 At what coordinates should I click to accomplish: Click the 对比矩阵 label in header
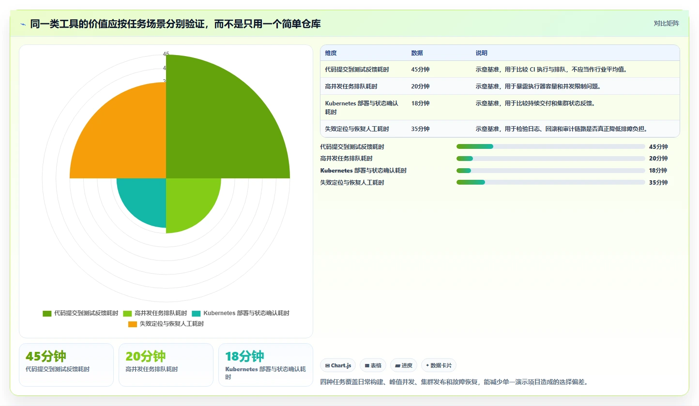[x=666, y=23]
